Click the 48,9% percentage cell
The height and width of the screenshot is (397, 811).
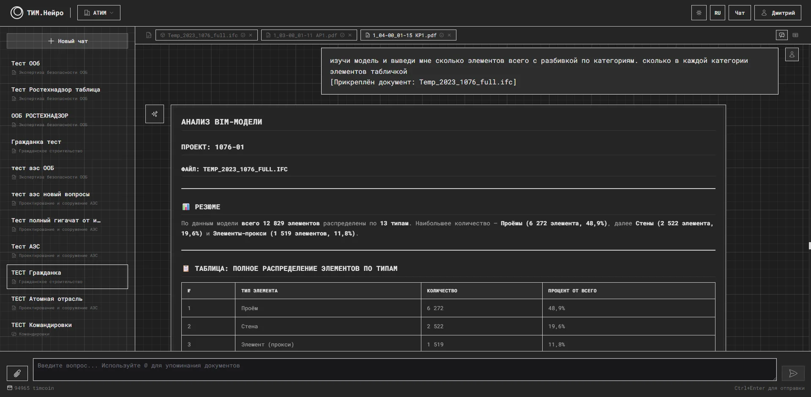[629, 308]
